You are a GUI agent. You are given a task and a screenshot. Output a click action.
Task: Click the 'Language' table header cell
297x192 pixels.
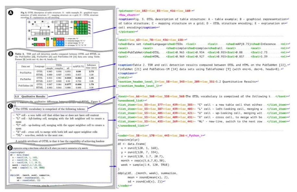pyautogui.click(x=40, y=67)
